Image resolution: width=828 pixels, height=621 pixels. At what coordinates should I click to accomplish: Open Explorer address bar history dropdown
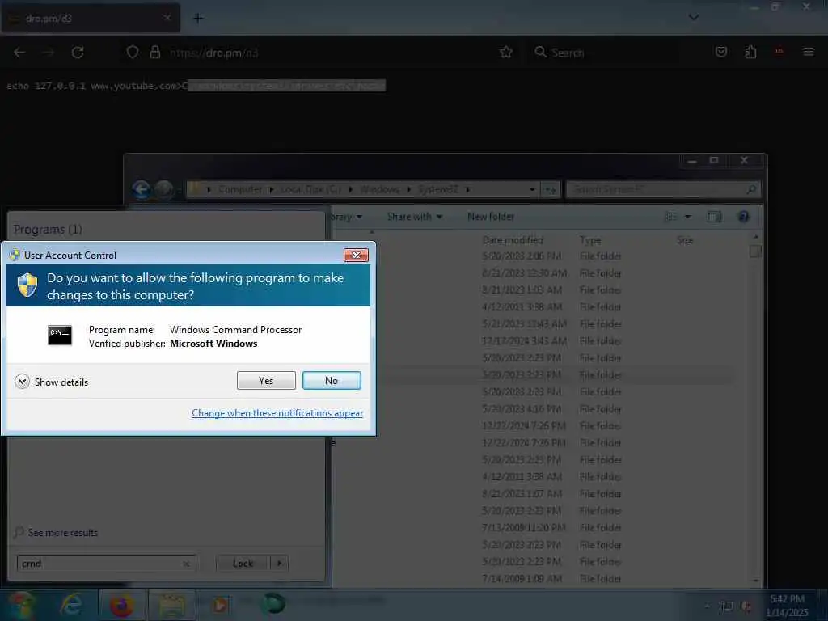click(532, 189)
